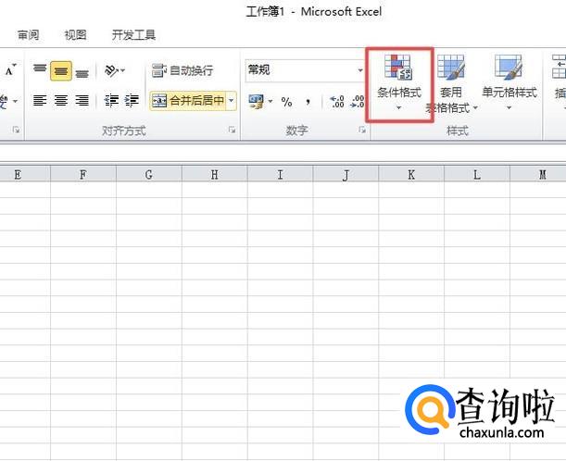
Task: Click the accounting number format icon
Action: [x=256, y=101]
